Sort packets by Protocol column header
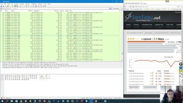 62,11
